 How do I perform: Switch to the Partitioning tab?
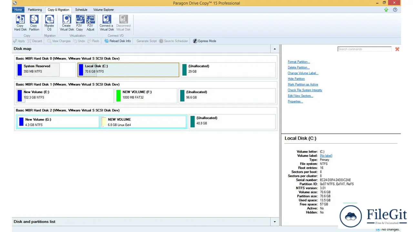pyautogui.click(x=35, y=10)
